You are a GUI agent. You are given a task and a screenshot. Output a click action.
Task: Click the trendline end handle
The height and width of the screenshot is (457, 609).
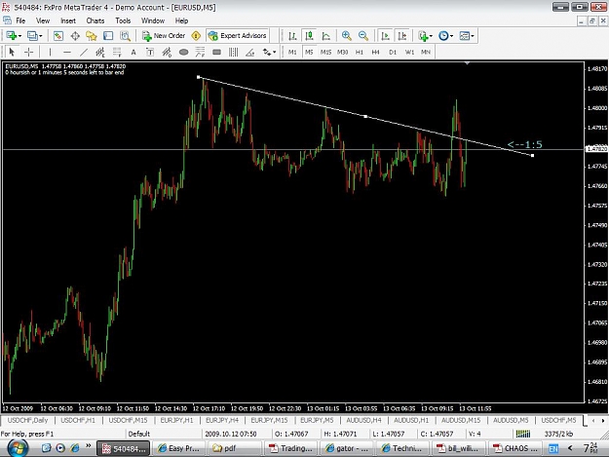tap(532, 155)
